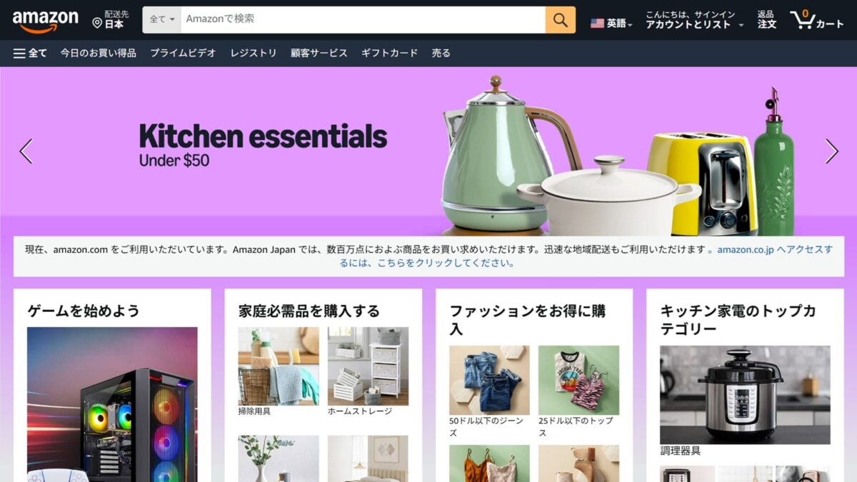This screenshot has height=482, width=857.
Task: Open 返品 注文 returns and orders
Action: (766, 20)
